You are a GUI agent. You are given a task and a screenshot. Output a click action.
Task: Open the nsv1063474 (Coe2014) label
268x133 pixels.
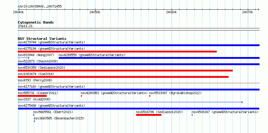36,74
